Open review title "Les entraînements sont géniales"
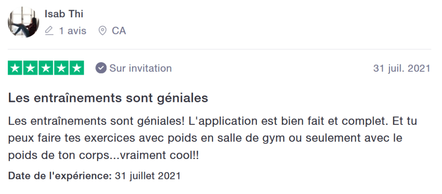442x194 pixels. coord(108,98)
